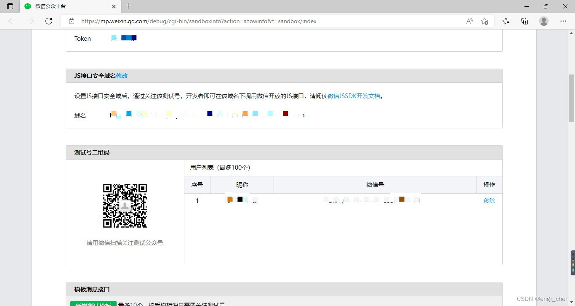Viewport: 575px width, 306px height.
Task: Open a new browser tab
Action: point(128,6)
